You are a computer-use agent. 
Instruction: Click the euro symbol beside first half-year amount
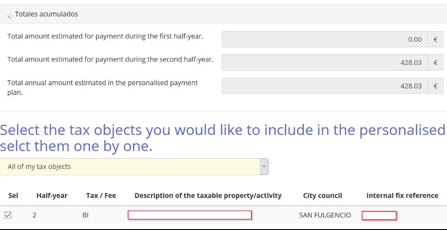coord(435,39)
